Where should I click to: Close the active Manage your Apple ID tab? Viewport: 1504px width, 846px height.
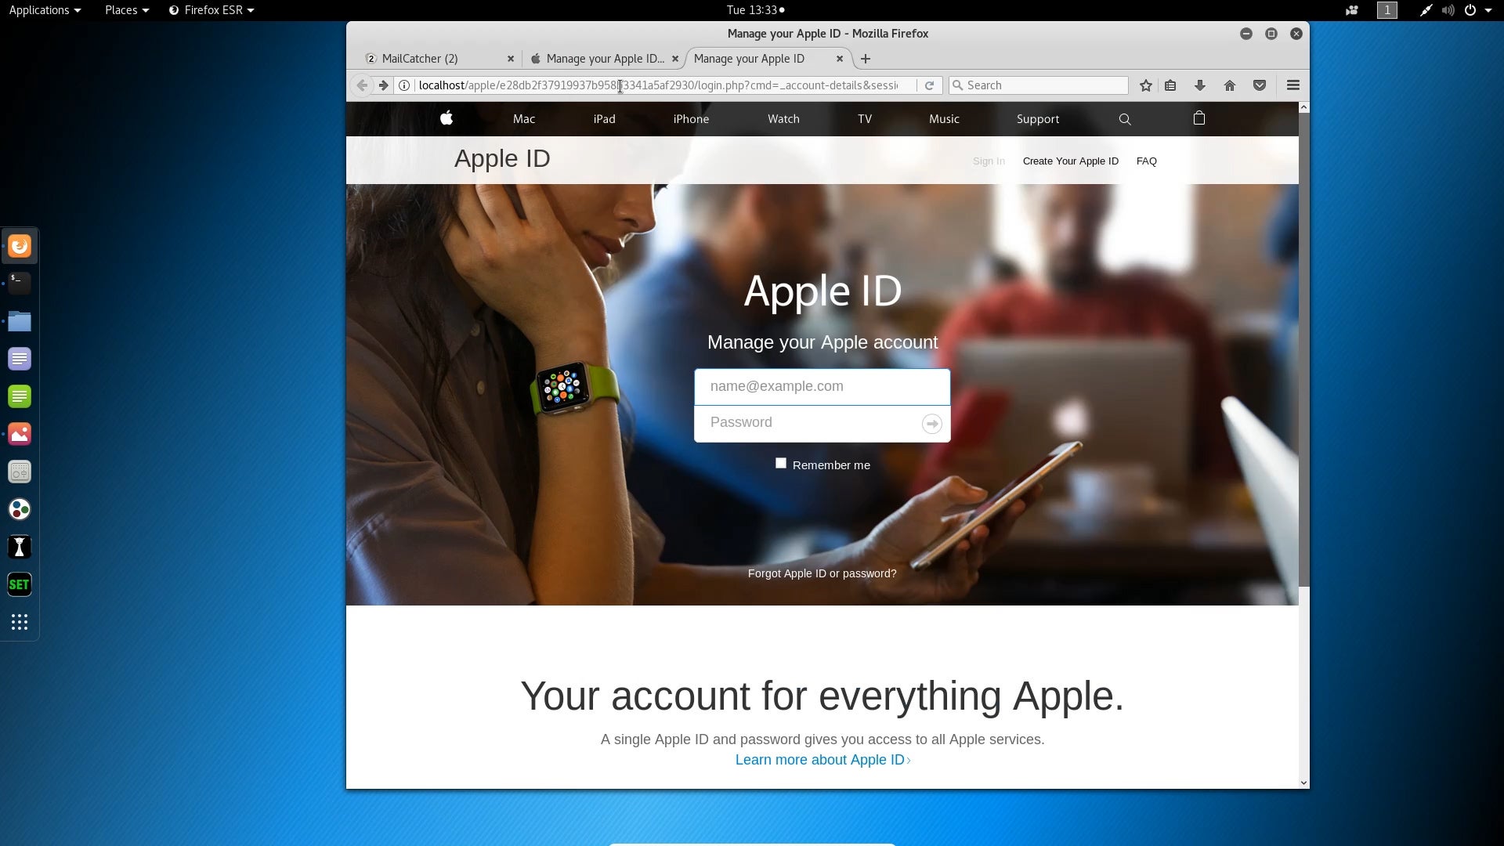pyautogui.click(x=840, y=59)
